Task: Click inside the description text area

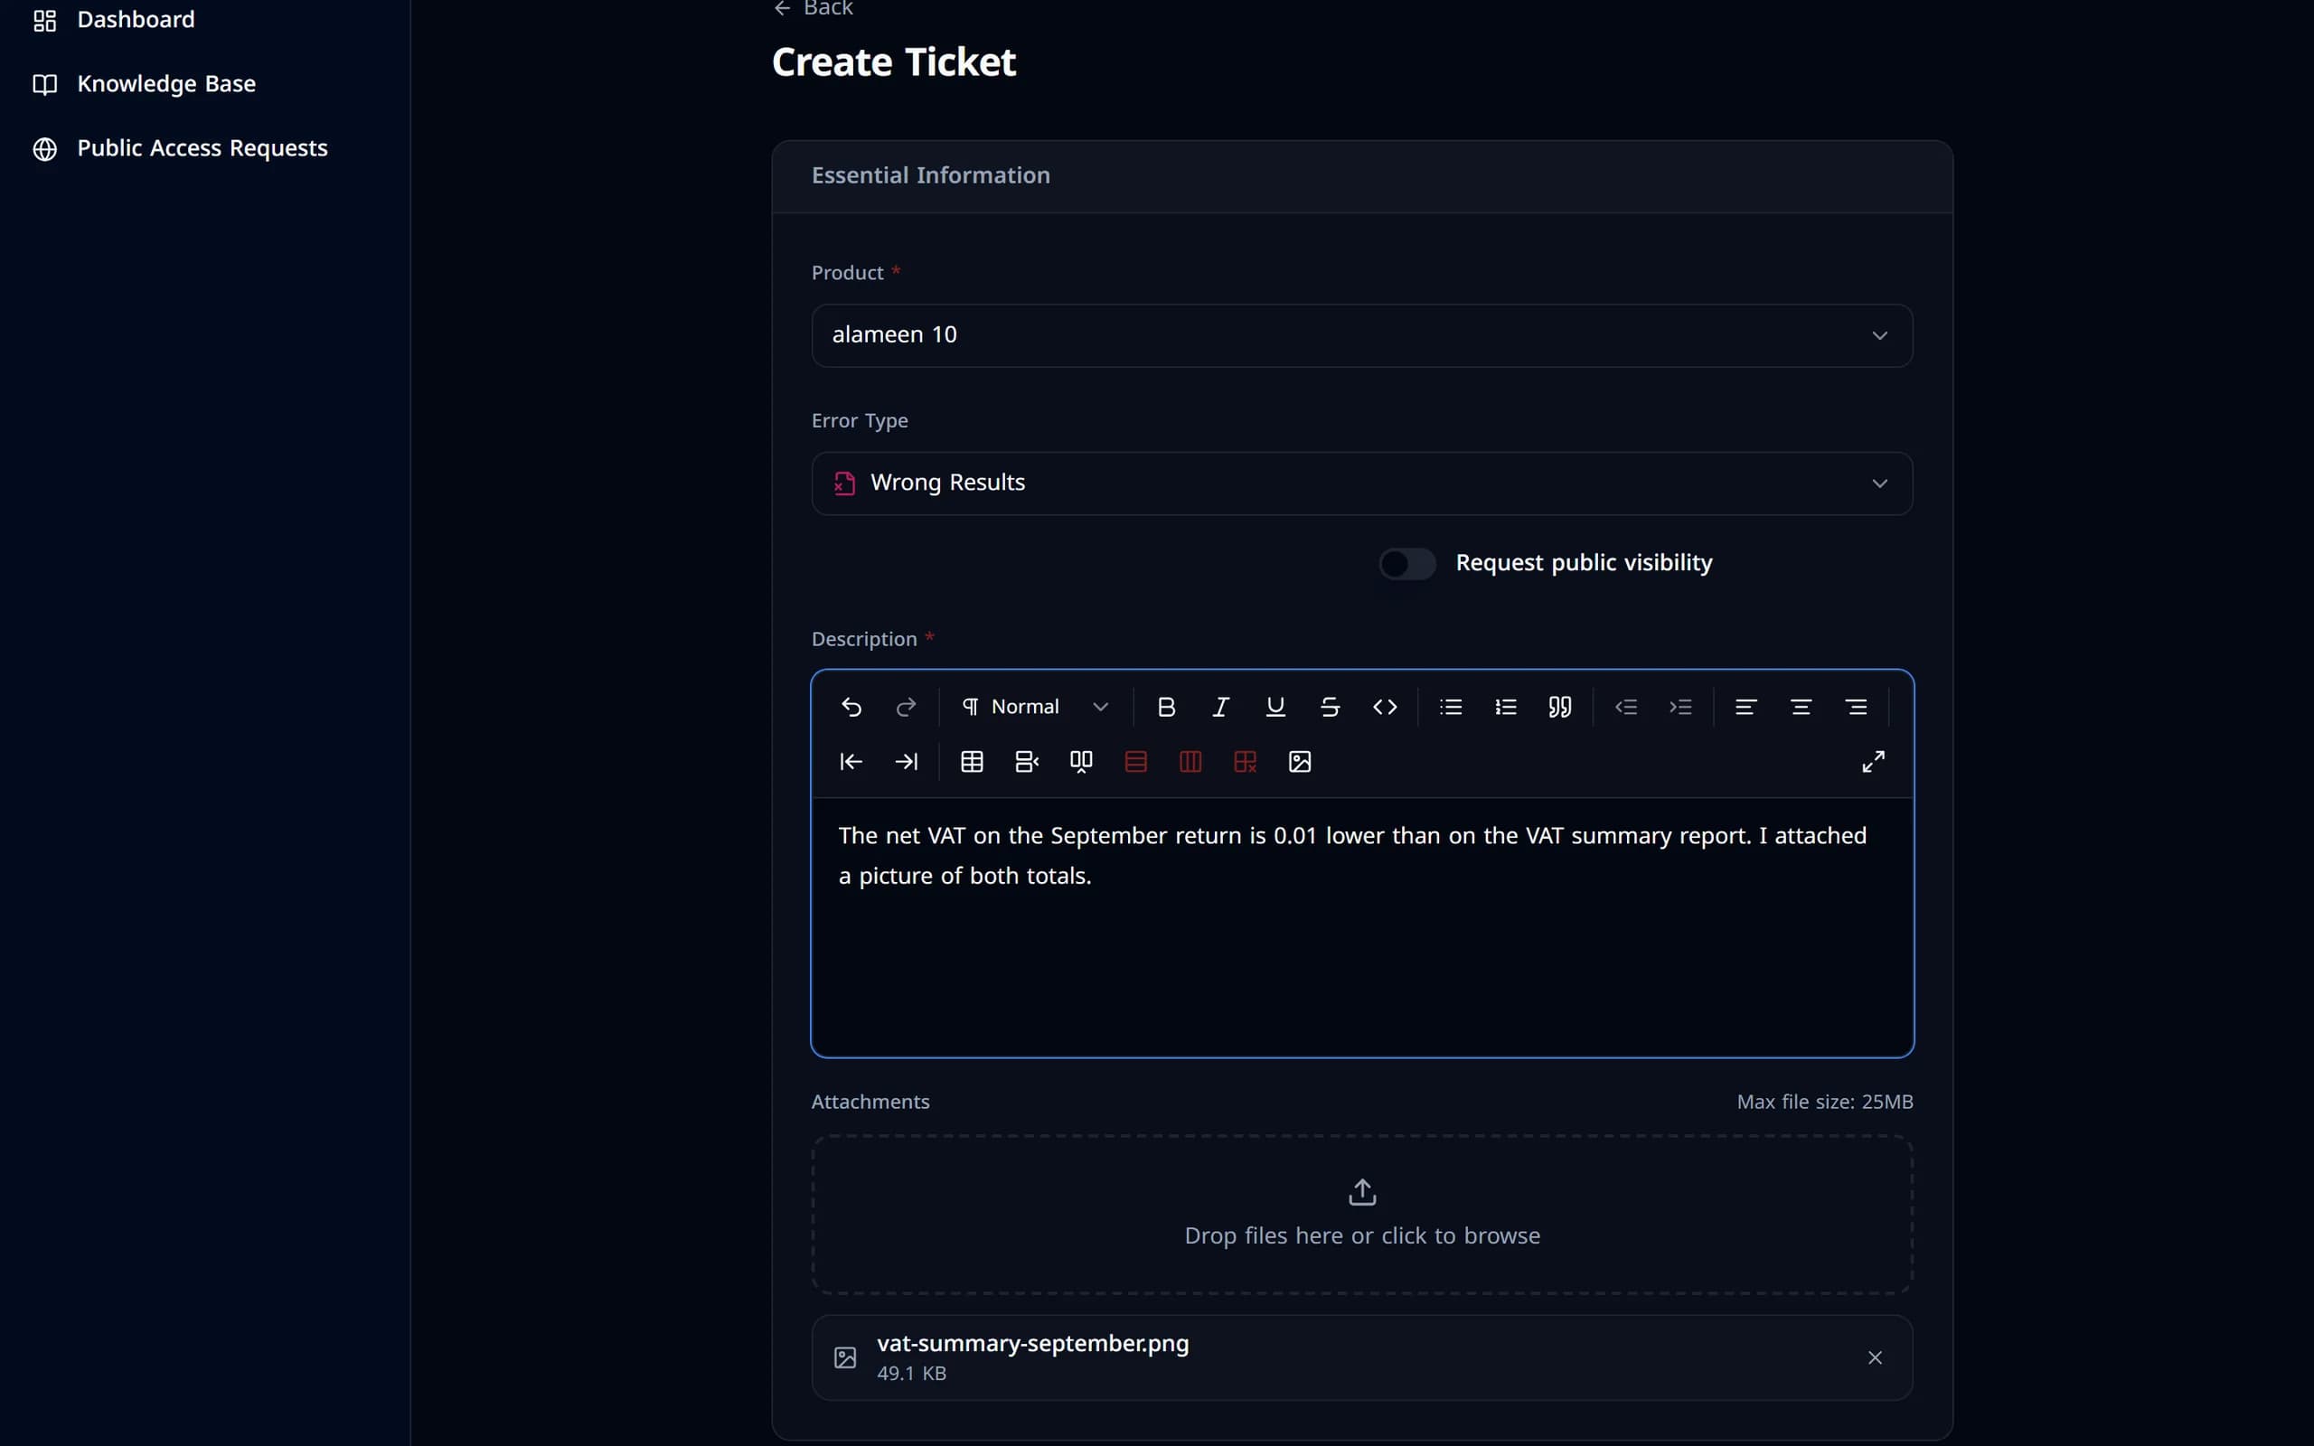Action: click(1361, 926)
